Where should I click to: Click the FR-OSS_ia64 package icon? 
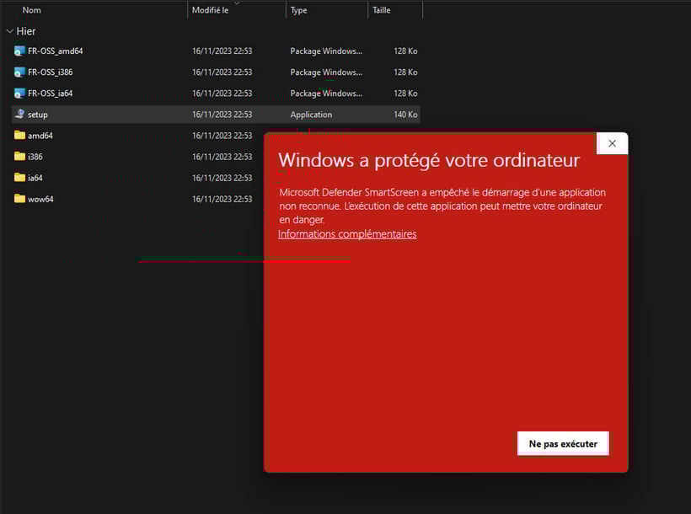pyautogui.click(x=19, y=94)
